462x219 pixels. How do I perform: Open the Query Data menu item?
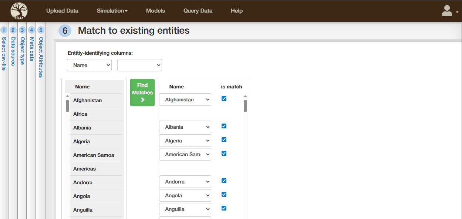(x=198, y=11)
